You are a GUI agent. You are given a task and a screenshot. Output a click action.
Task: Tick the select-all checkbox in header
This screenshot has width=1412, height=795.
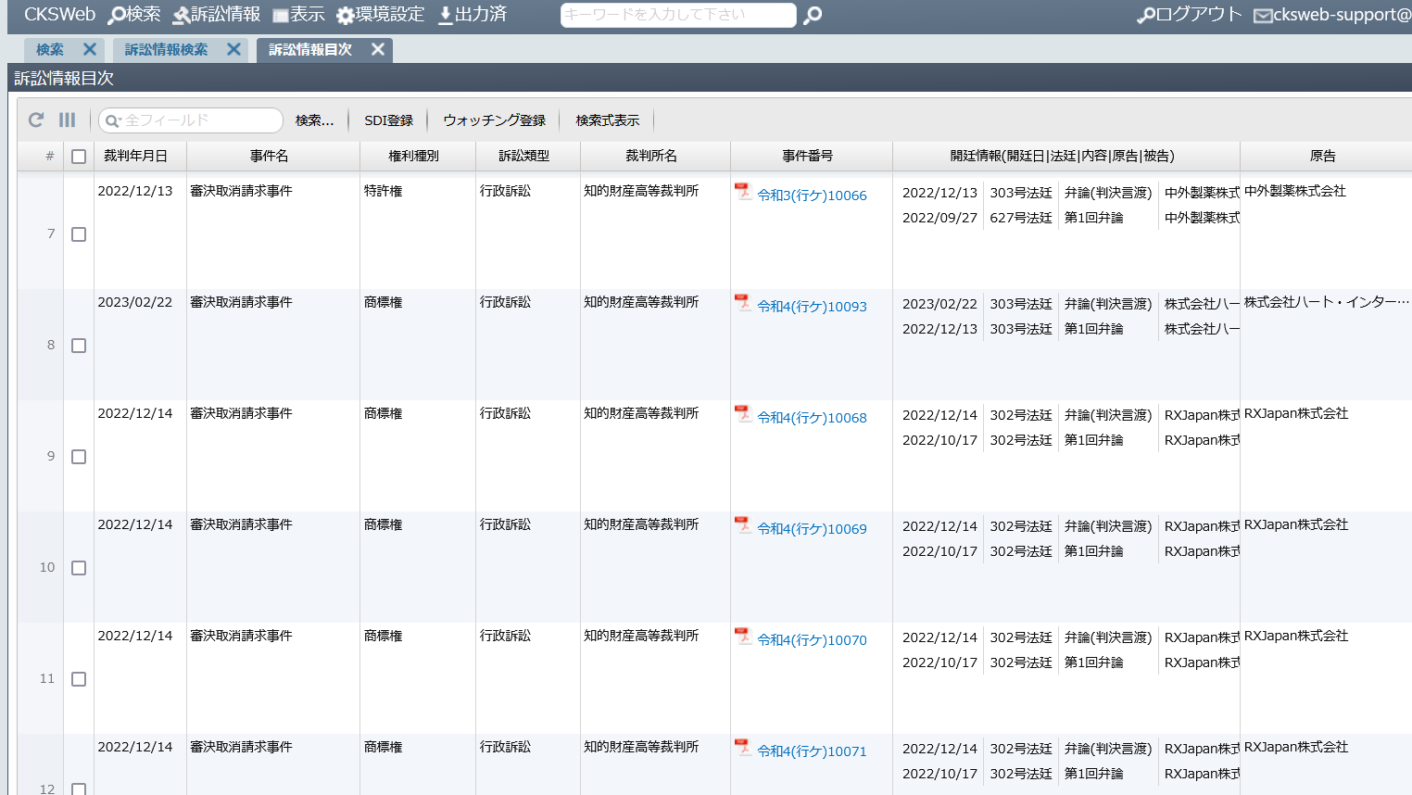[x=79, y=157]
